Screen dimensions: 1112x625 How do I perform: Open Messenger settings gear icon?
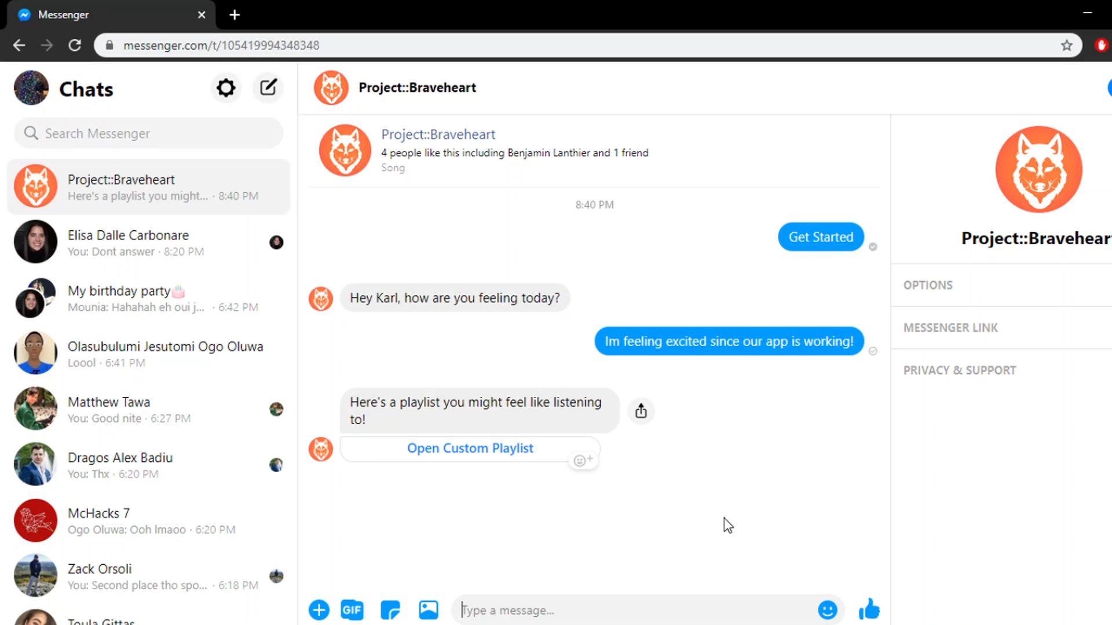click(x=226, y=88)
